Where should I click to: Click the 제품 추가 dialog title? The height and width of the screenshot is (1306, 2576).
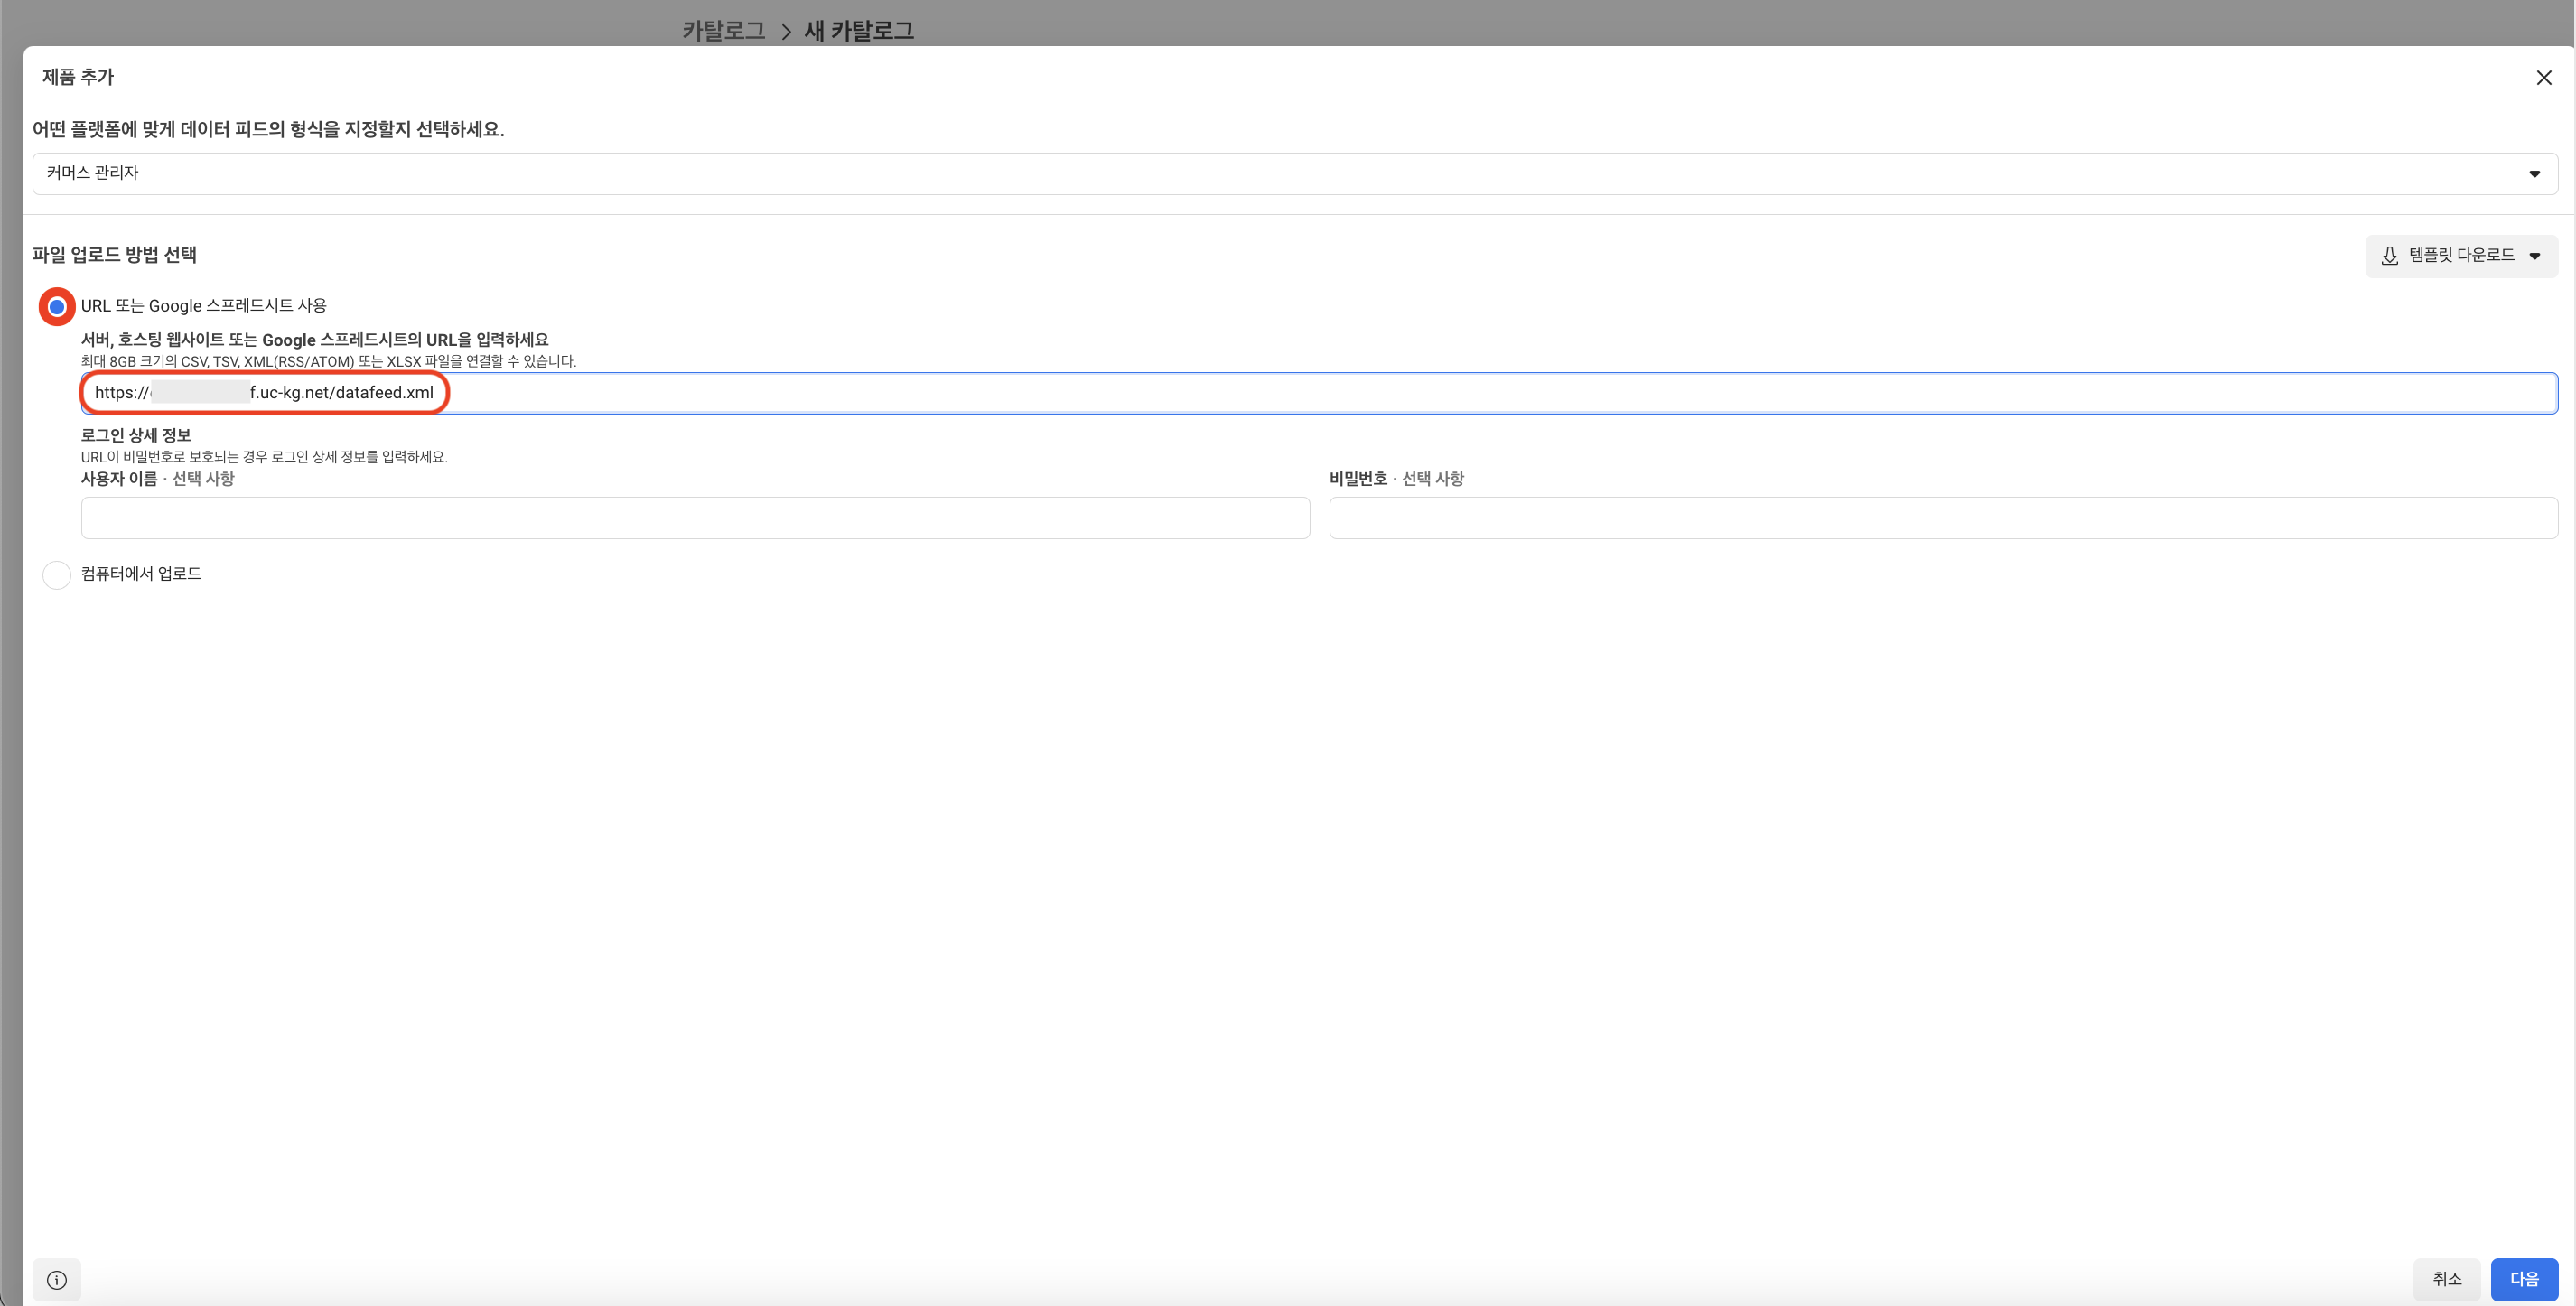pyautogui.click(x=78, y=77)
